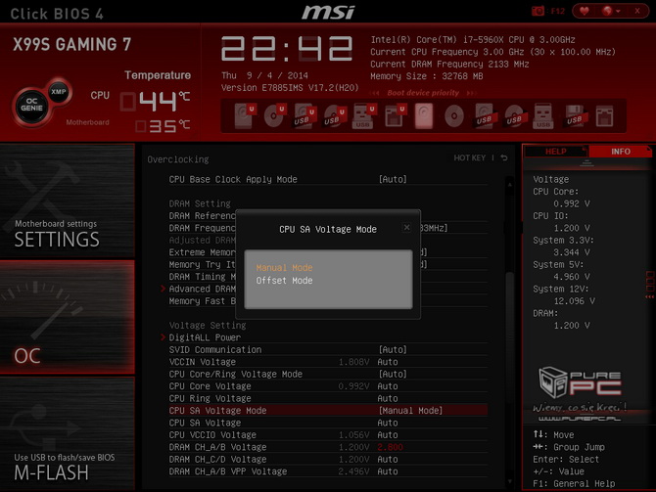Select the legacy USB hard disk boot icon

click(x=485, y=115)
